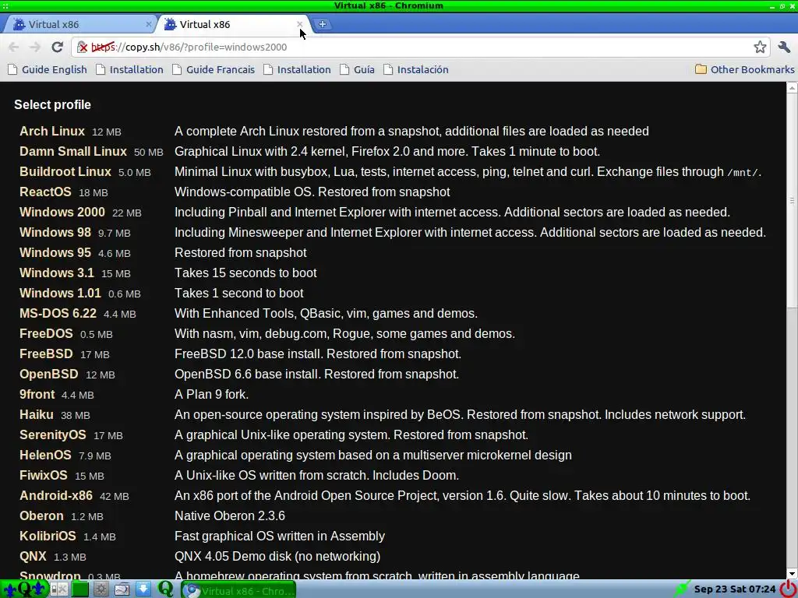Open the first Installation bookmark
The height and width of the screenshot is (598, 798).
[130, 69]
